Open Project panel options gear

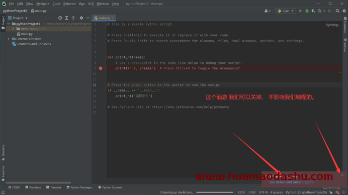tap(81, 18)
